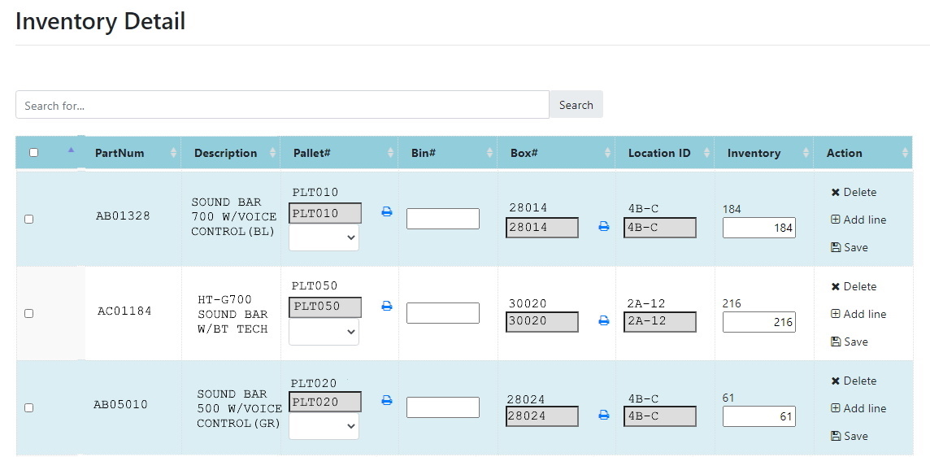This screenshot has width=930, height=457.
Task: Print box label for box 30020
Action: point(604,320)
